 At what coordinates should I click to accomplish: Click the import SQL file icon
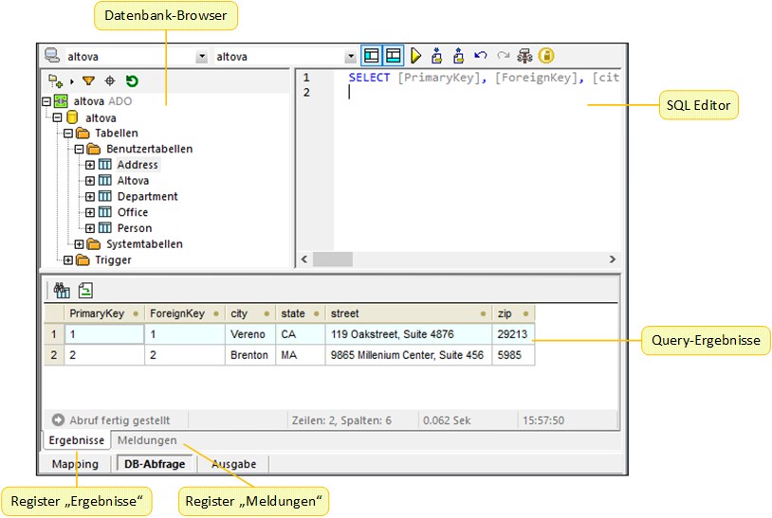[437, 57]
